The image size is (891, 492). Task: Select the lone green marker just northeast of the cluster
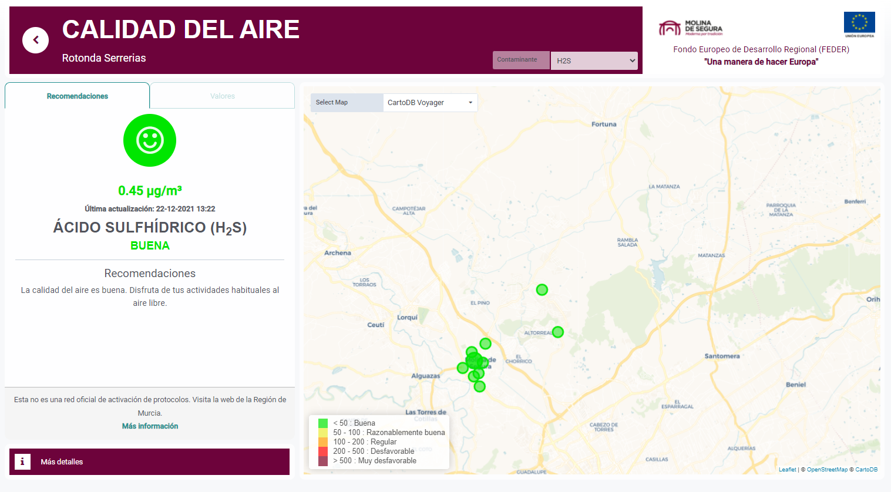click(485, 343)
